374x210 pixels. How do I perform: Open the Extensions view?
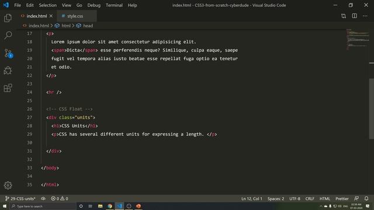(x=8, y=88)
